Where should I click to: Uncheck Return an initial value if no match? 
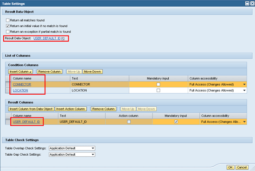coord(7,26)
